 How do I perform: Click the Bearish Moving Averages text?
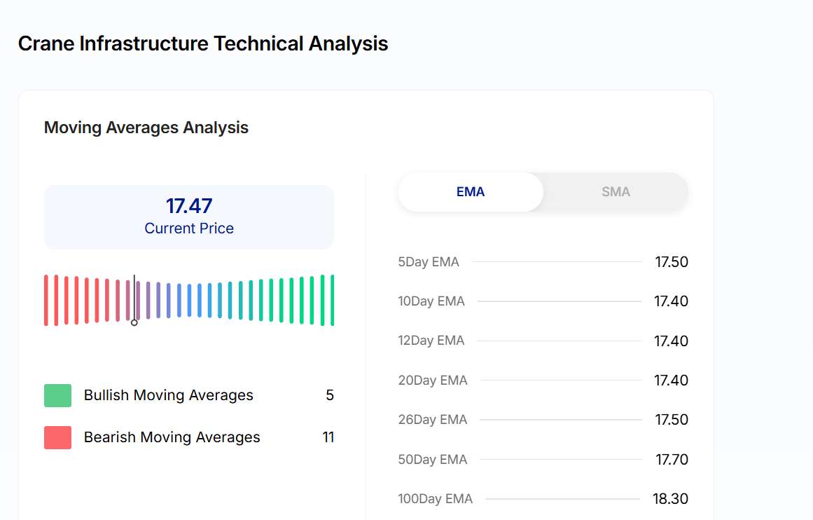[172, 437]
